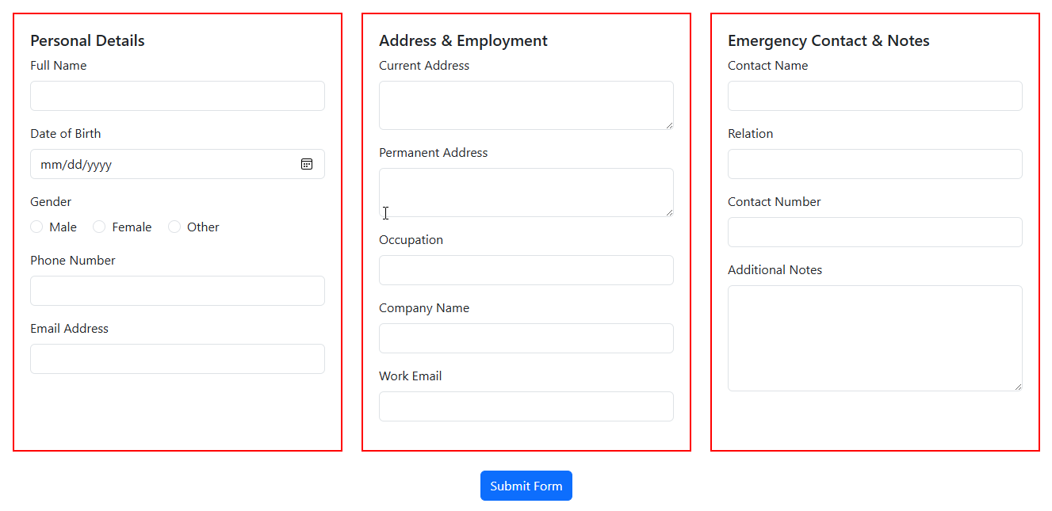1052x511 pixels.
Task: Click the Permanent Address text area
Action: [526, 193]
